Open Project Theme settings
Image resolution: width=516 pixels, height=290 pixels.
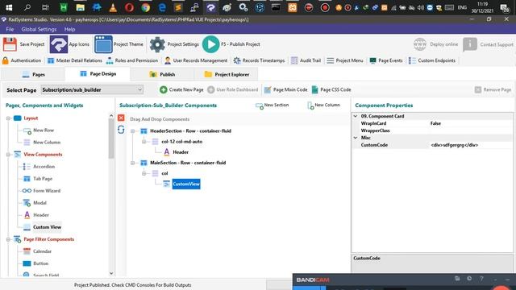119,44
